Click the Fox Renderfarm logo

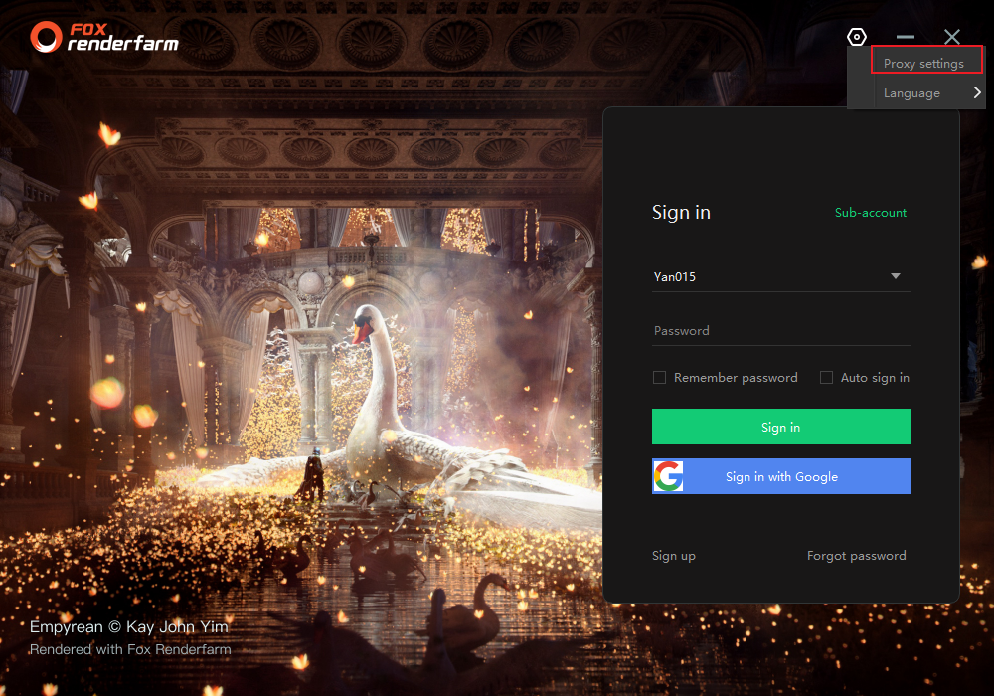(104, 37)
